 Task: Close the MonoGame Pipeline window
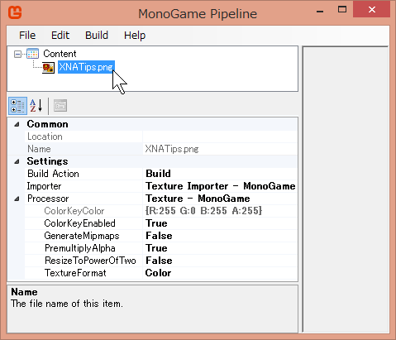point(372,10)
